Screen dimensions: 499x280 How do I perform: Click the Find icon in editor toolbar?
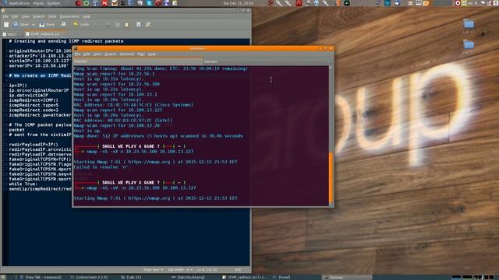click(139, 24)
